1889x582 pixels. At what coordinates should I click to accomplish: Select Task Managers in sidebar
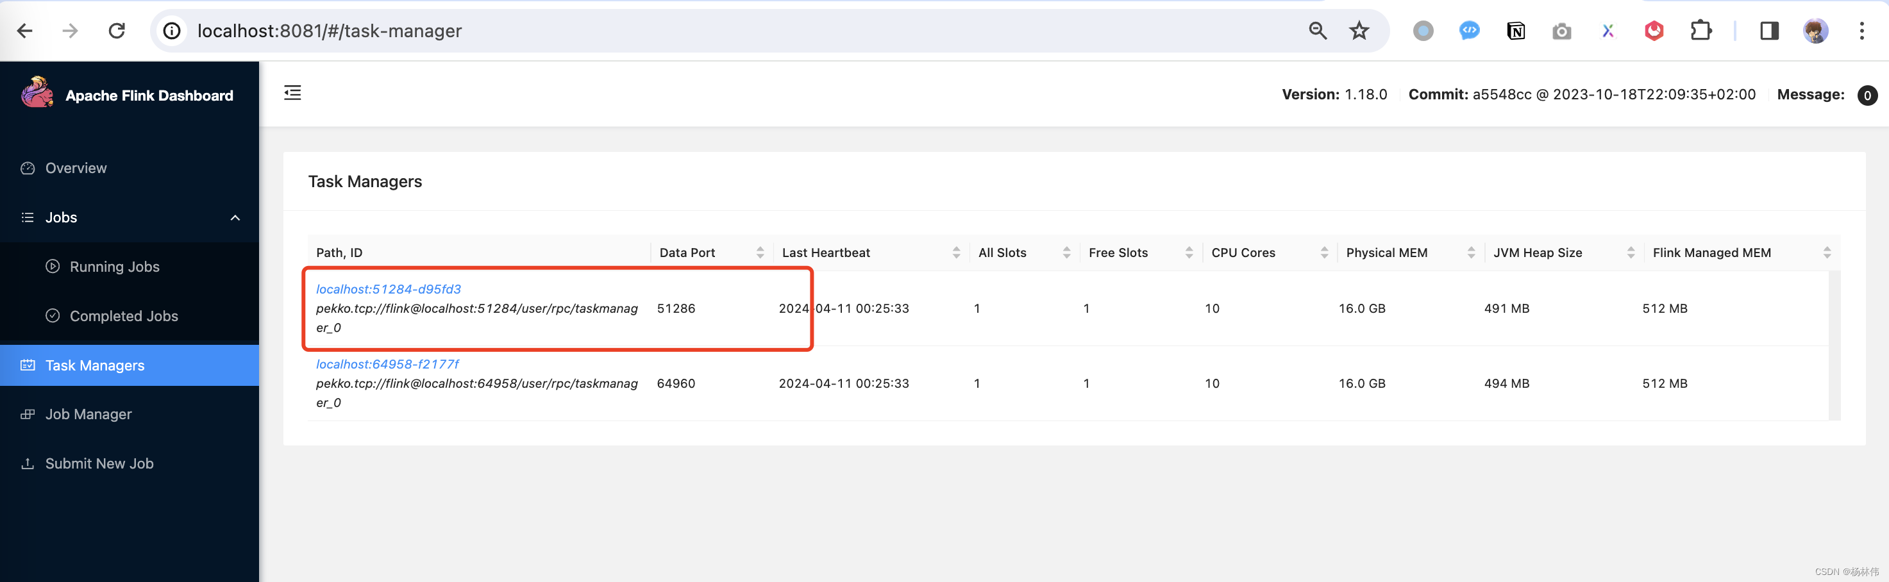(130, 365)
